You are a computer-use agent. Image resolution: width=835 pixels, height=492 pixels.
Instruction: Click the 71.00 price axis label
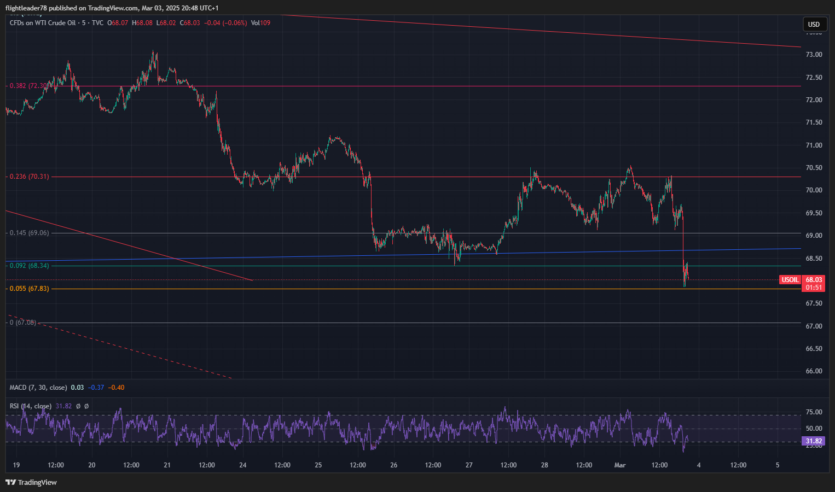pyautogui.click(x=814, y=145)
